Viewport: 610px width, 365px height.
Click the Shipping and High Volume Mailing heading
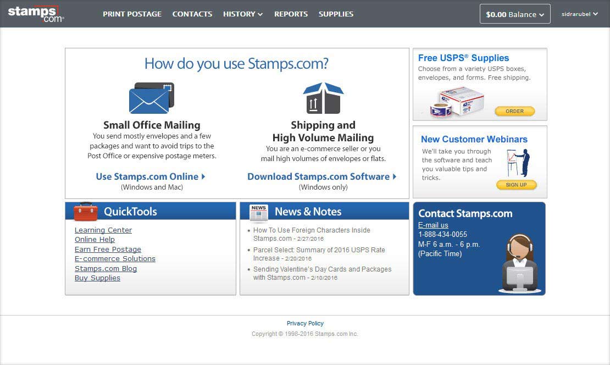323,131
